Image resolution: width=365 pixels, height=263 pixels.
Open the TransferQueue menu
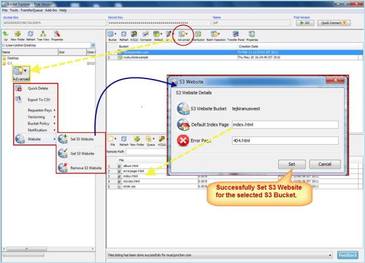click(x=32, y=10)
